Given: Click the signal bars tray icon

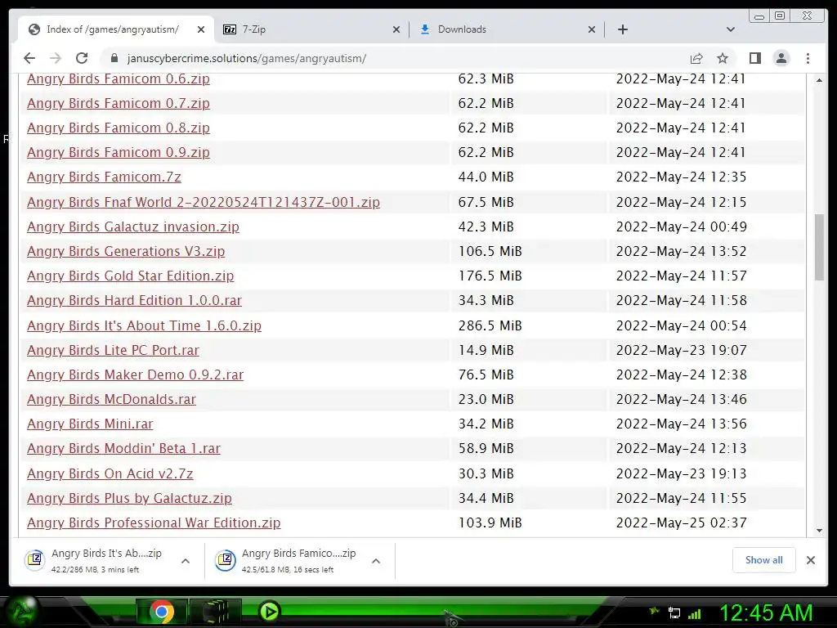Looking at the screenshot, I should pos(695,613).
